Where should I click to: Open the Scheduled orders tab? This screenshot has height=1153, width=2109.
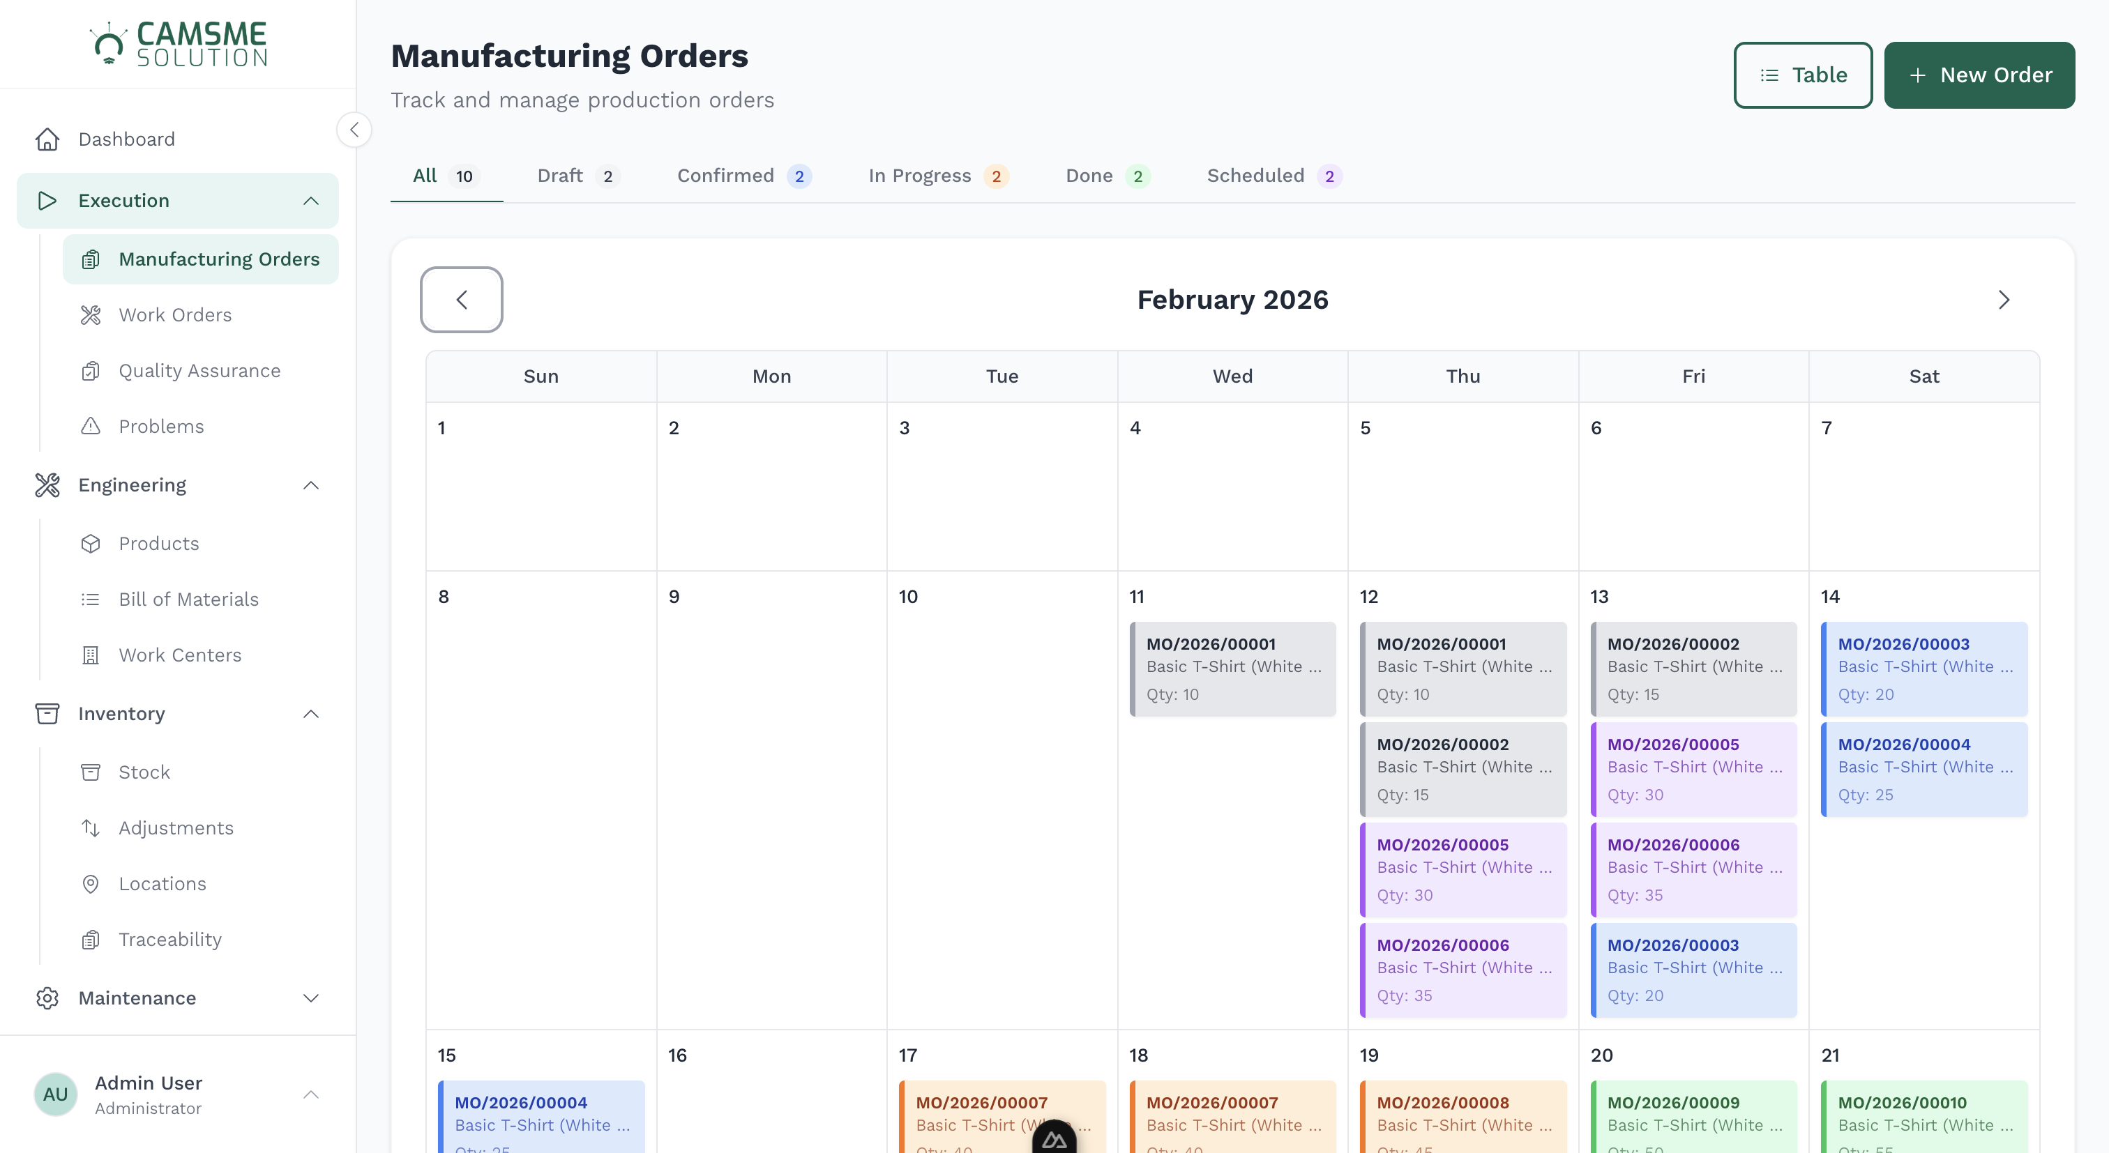click(x=1256, y=175)
